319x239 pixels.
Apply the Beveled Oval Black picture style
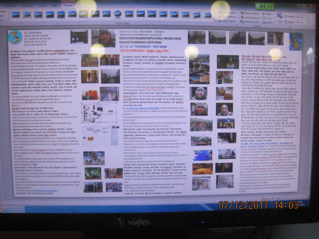click(x=118, y=14)
